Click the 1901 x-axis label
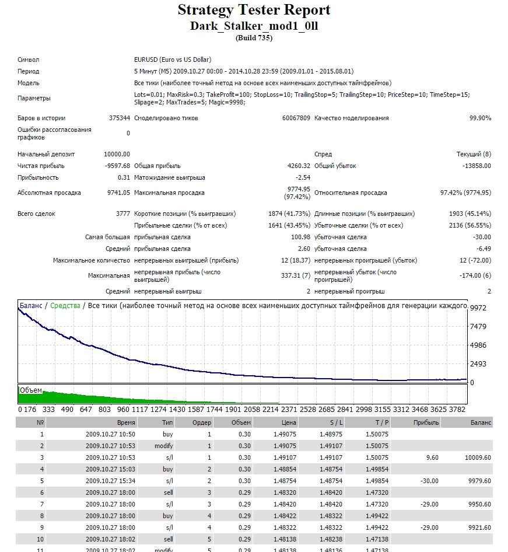This screenshot has height=552, width=508. (x=233, y=410)
